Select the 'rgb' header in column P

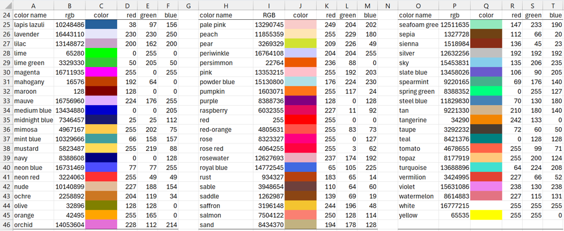[x=454, y=15]
